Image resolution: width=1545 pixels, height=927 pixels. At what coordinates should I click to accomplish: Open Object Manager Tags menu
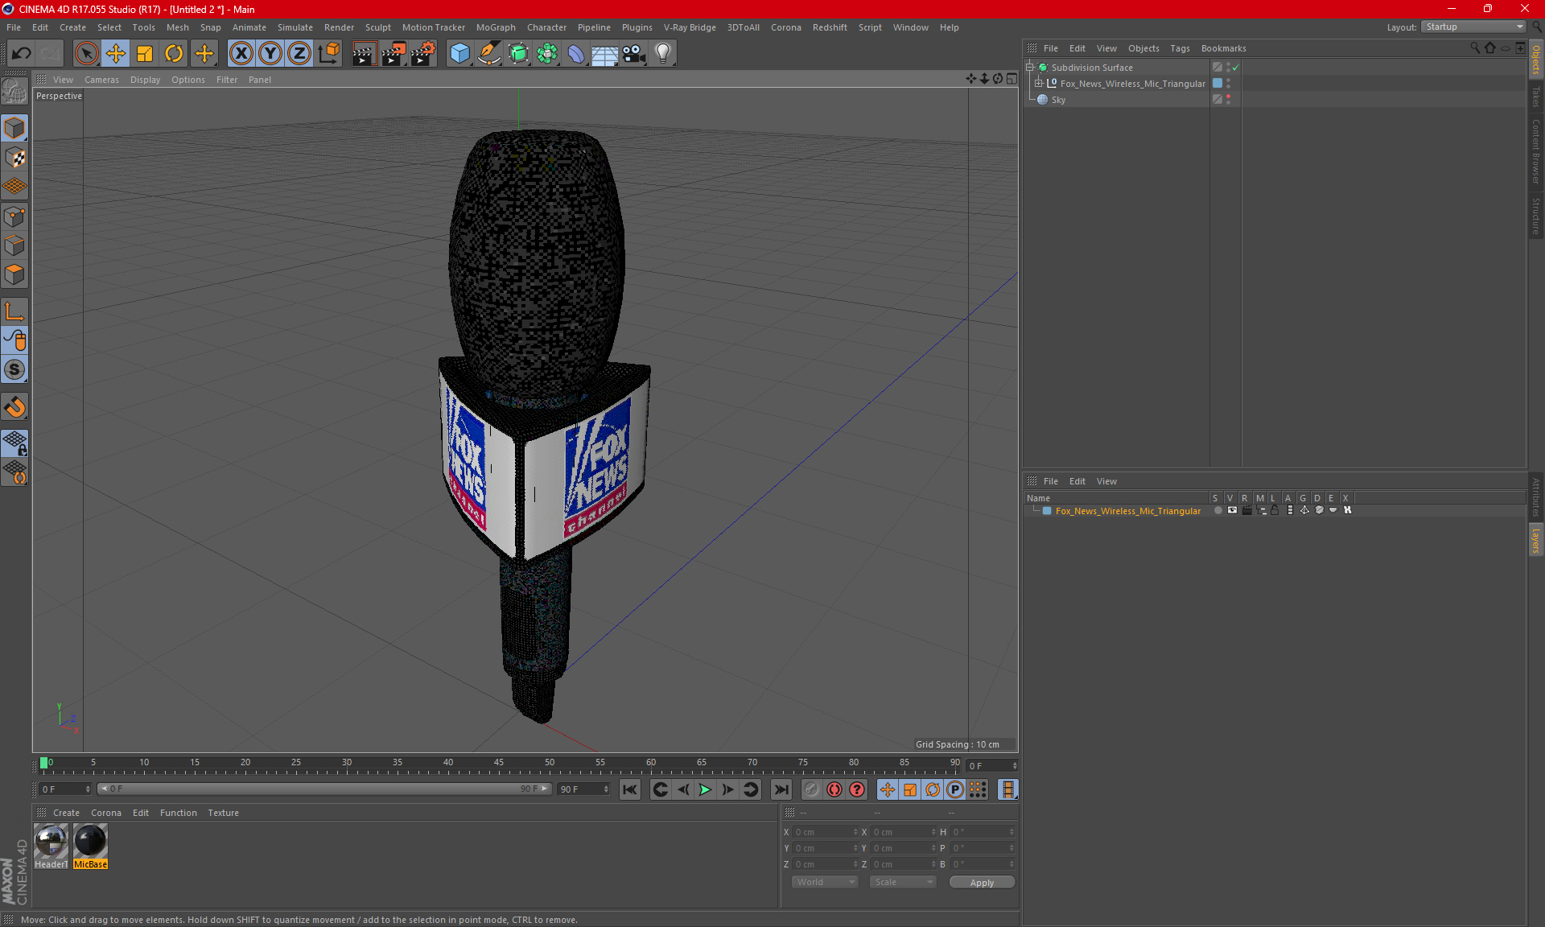coord(1180,48)
